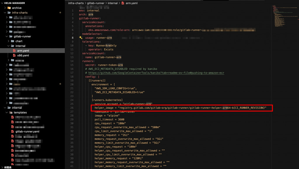Open the kaniko GitHub link on line 17
The image size is (299, 169).
click(156, 73)
